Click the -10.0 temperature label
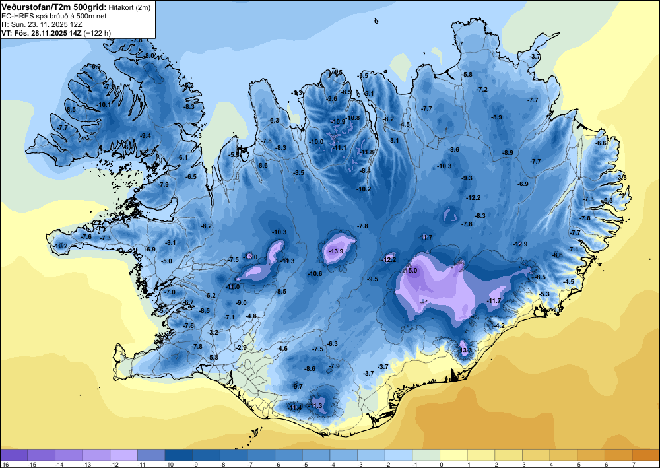This screenshot has width=660, height=468. [316, 142]
